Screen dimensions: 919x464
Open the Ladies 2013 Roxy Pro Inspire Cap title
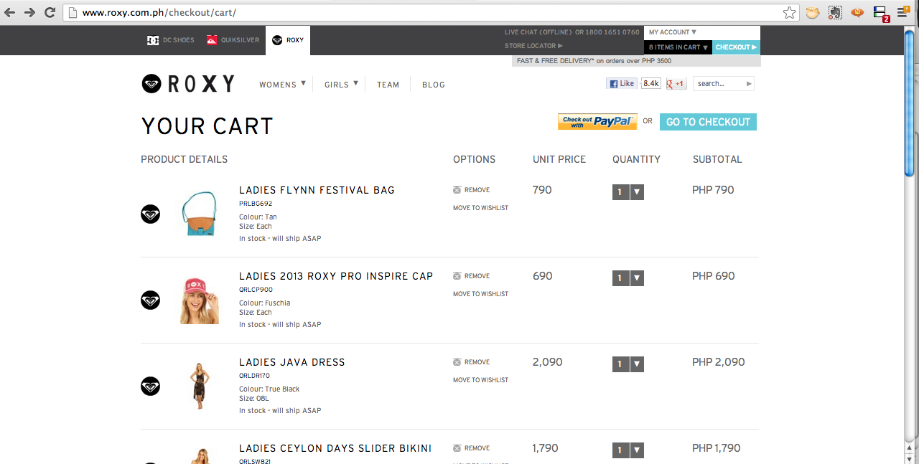pyautogui.click(x=336, y=276)
